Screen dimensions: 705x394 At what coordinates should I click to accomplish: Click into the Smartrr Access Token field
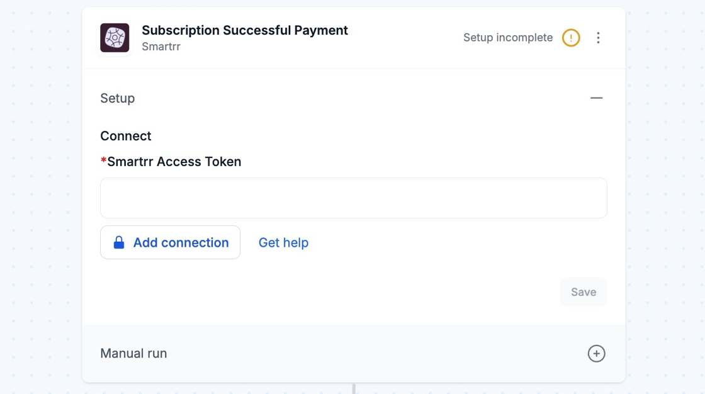pyautogui.click(x=353, y=198)
